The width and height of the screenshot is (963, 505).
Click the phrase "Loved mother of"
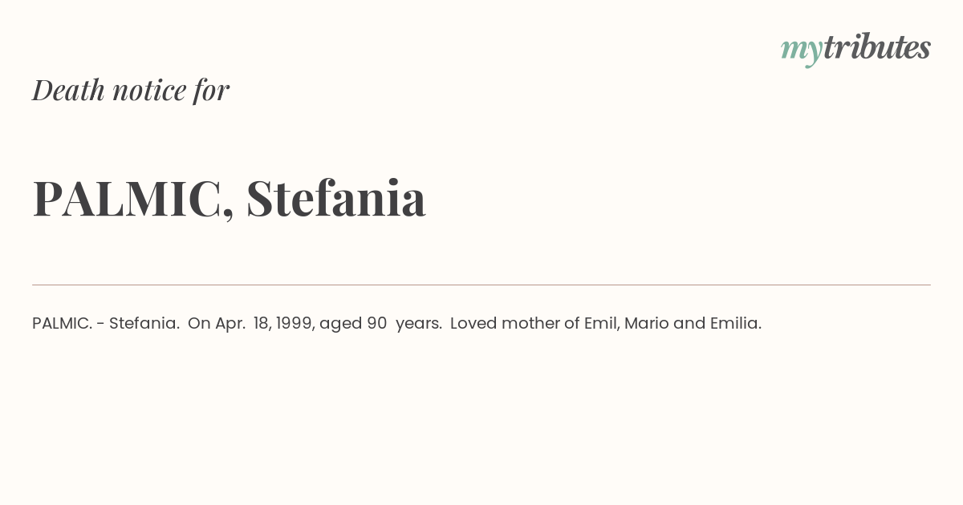[505, 323]
